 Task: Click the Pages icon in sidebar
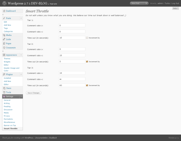(x=4, y=43)
